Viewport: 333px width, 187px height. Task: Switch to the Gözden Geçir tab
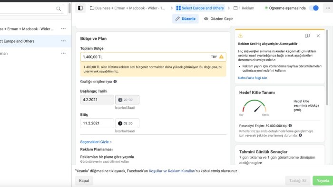coord(218,19)
